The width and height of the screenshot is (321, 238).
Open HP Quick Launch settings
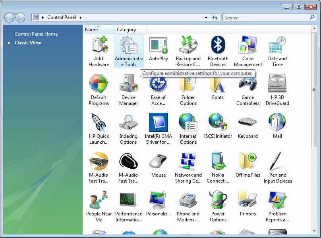tap(99, 129)
